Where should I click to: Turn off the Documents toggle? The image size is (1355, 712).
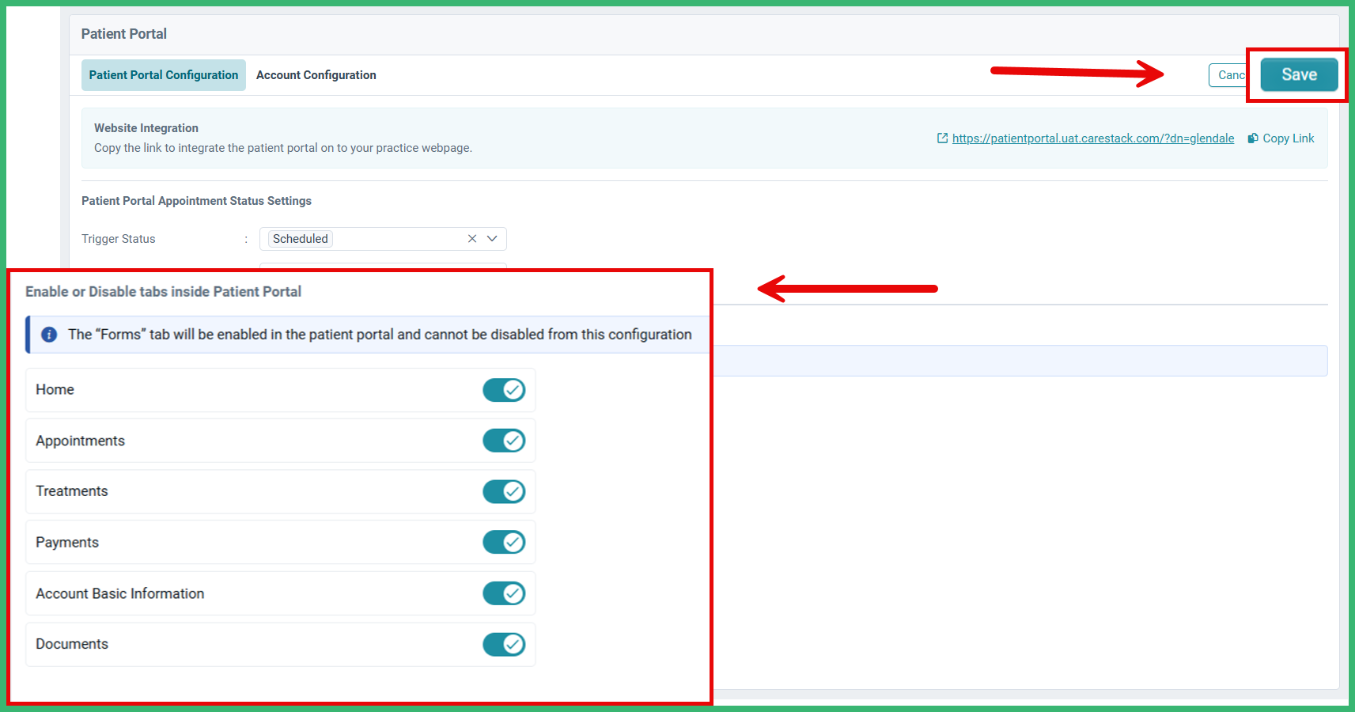(504, 644)
